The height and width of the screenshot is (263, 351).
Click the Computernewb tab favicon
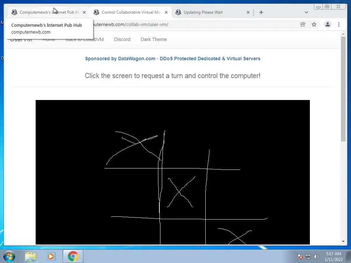(14, 12)
